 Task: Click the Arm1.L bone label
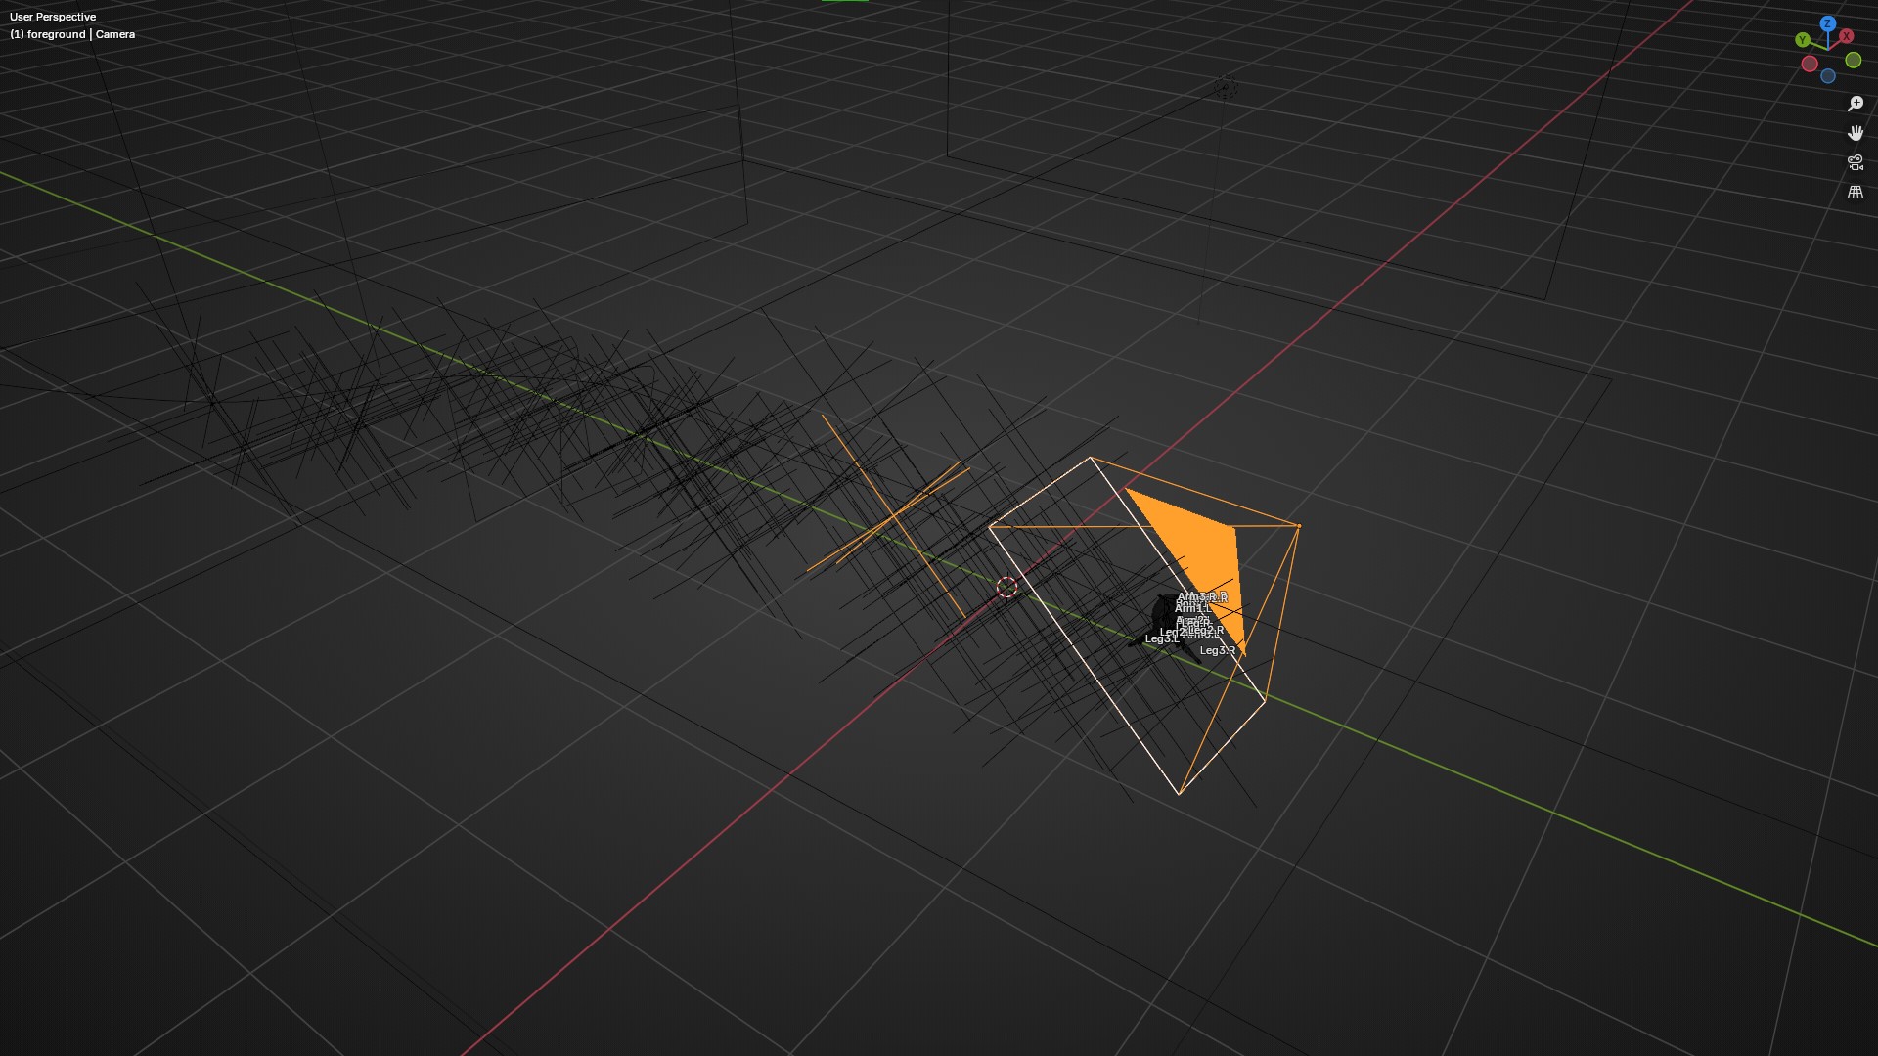[1192, 608]
